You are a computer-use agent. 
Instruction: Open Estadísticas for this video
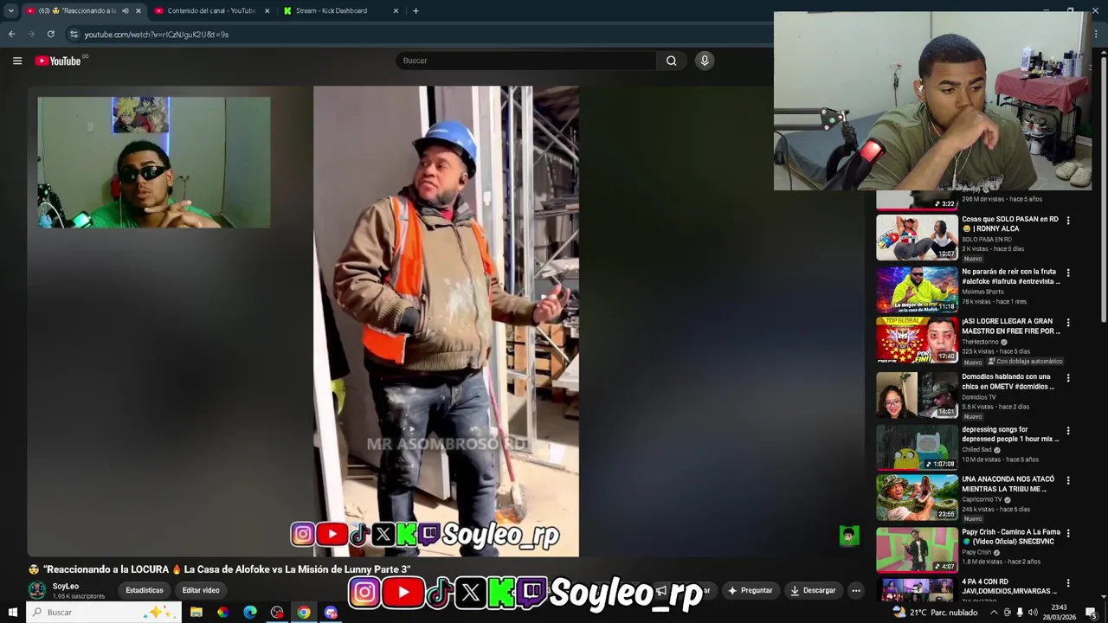(145, 590)
